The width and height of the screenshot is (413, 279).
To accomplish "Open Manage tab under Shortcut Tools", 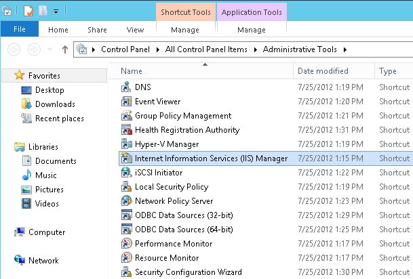I will click(185, 30).
